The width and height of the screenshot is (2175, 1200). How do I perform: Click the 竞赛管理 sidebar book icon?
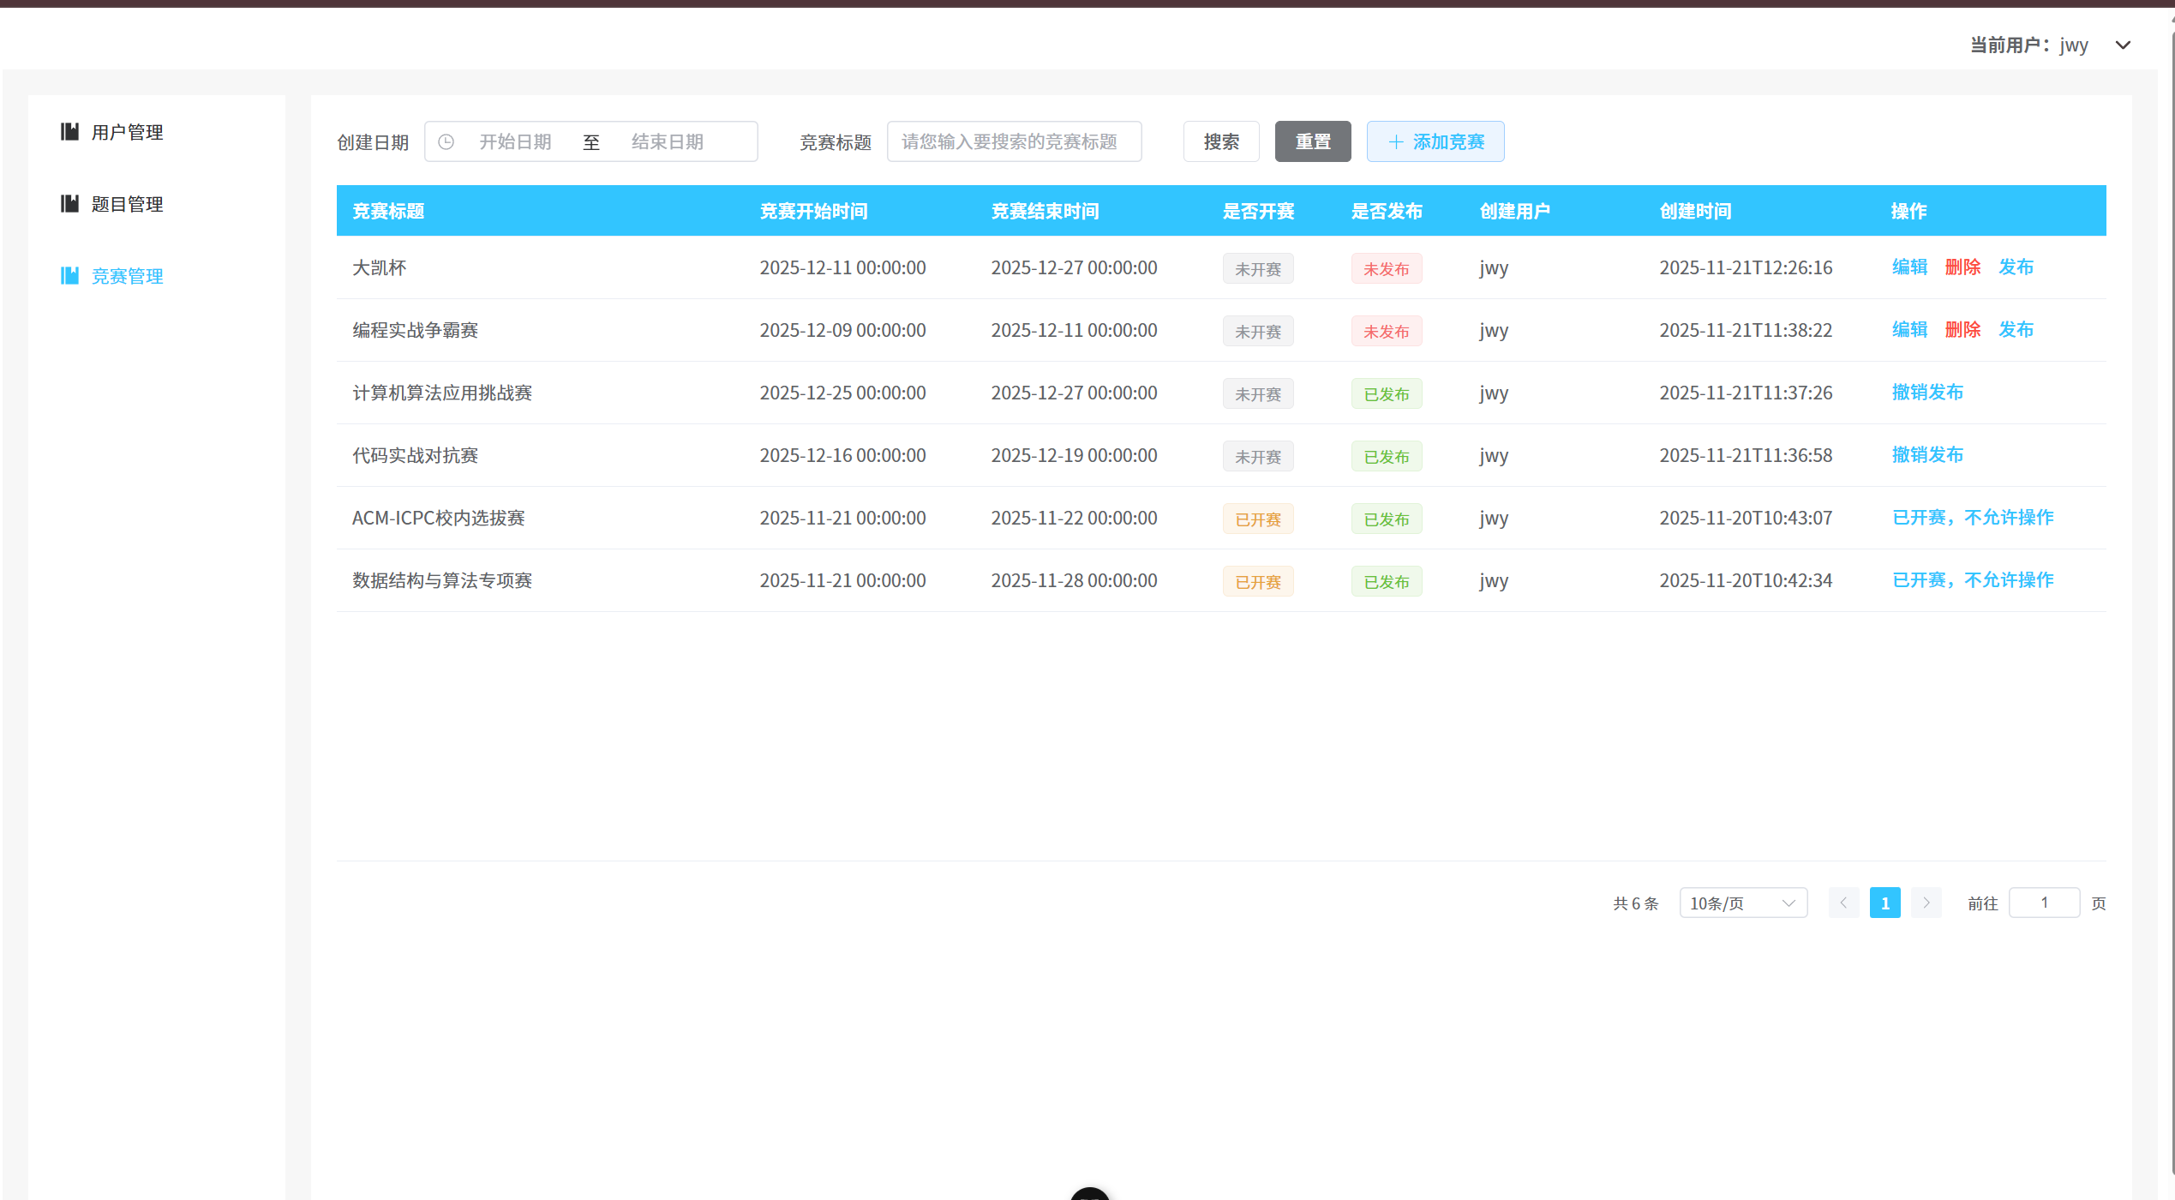(69, 275)
